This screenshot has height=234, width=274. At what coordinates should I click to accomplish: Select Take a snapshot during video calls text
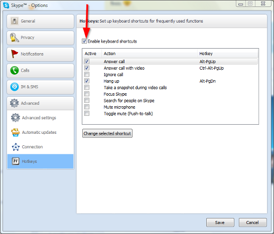tap(135, 88)
